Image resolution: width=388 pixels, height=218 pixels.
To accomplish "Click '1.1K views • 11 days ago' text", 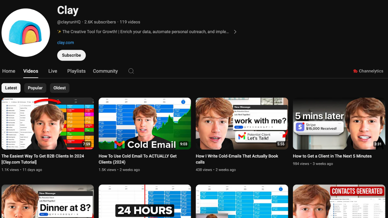I will pyautogui.click(x=22, y=170).
